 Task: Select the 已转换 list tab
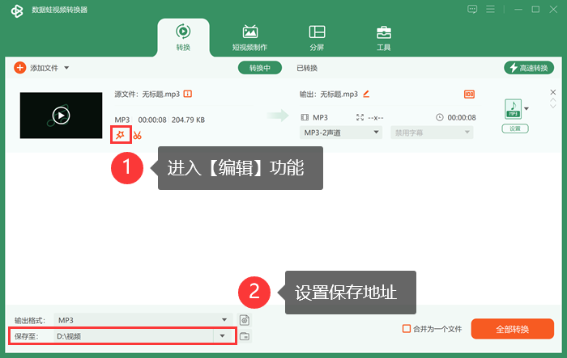[307, 68]
